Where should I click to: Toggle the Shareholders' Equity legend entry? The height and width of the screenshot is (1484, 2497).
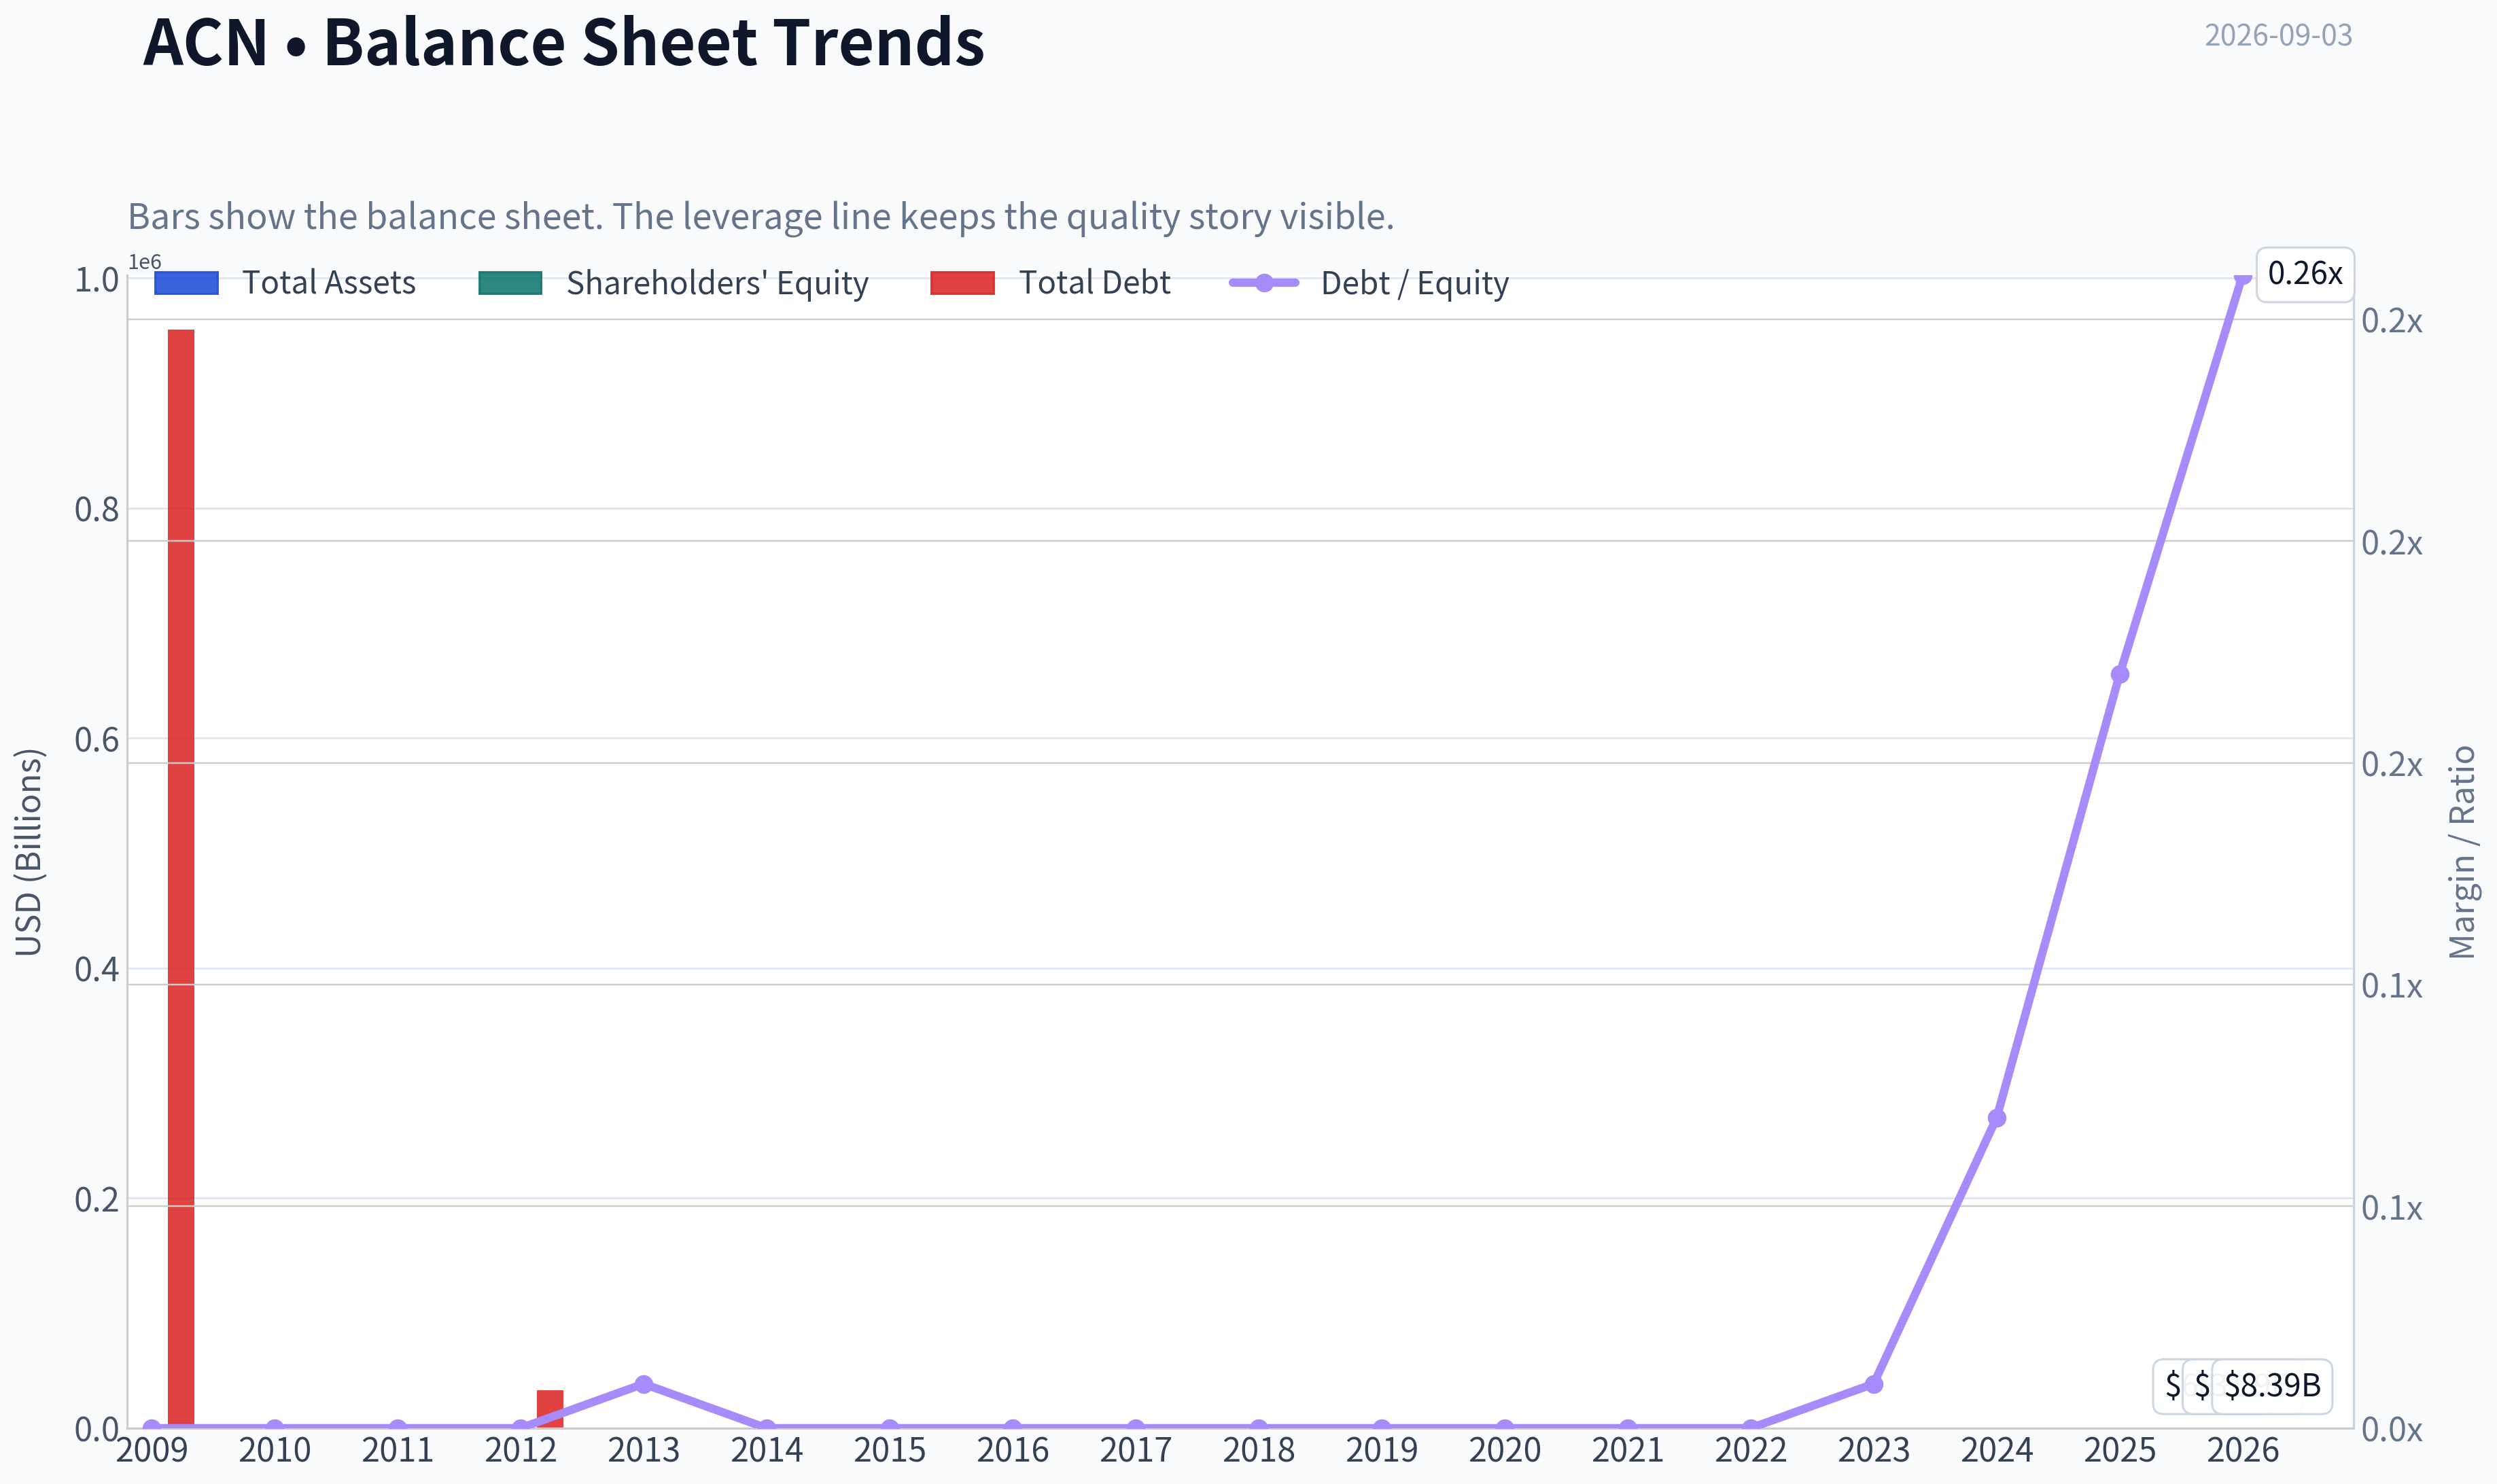(673, 283)
